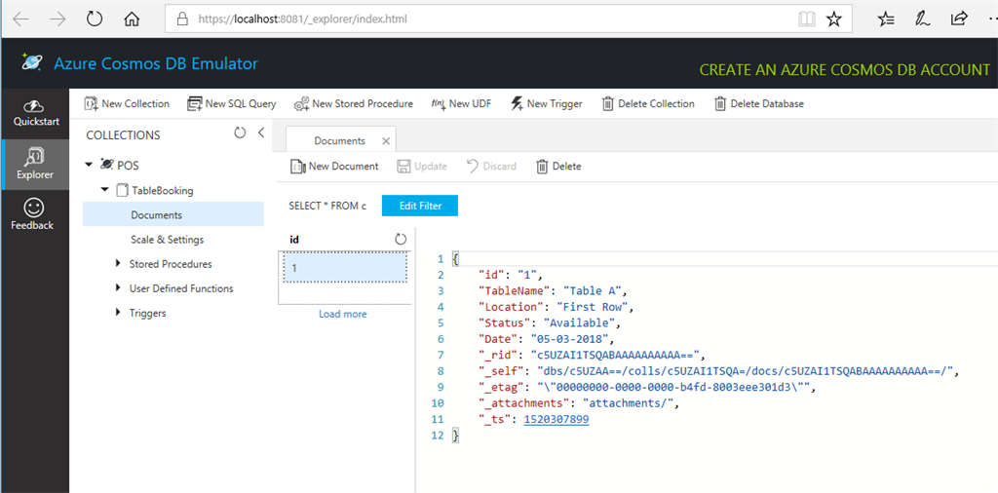
Task: Click the New Collection toolbar icon
Action: [91, 103]
